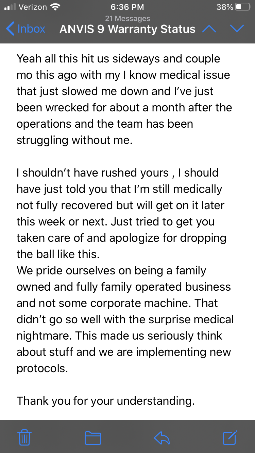The height and width of the screenshot is (453, 255).
Task: Open the move-to-folder icon
Action: [x=93, y=438]
